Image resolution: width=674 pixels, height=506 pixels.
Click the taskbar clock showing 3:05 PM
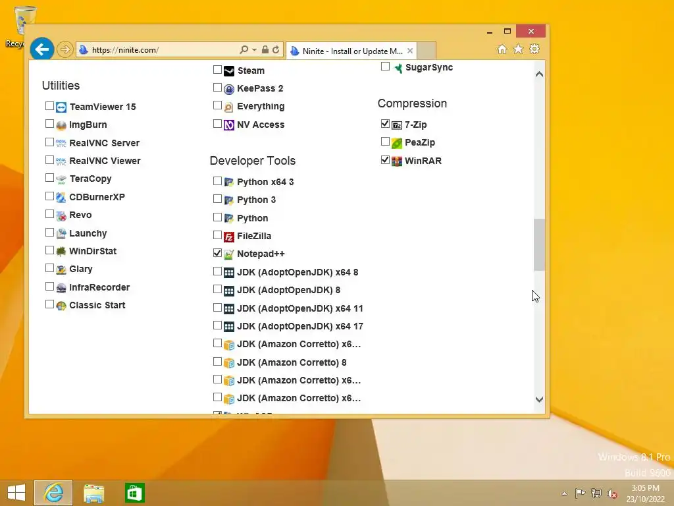click(646, 493)
